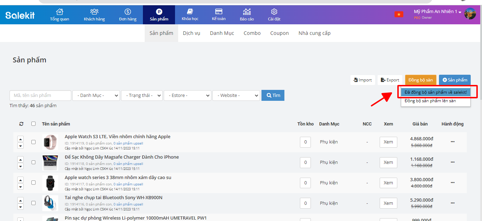Toggle the select-all products checkbox

click(34, 124)
